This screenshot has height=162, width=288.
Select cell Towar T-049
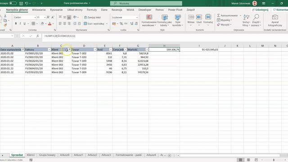point(84,61)
